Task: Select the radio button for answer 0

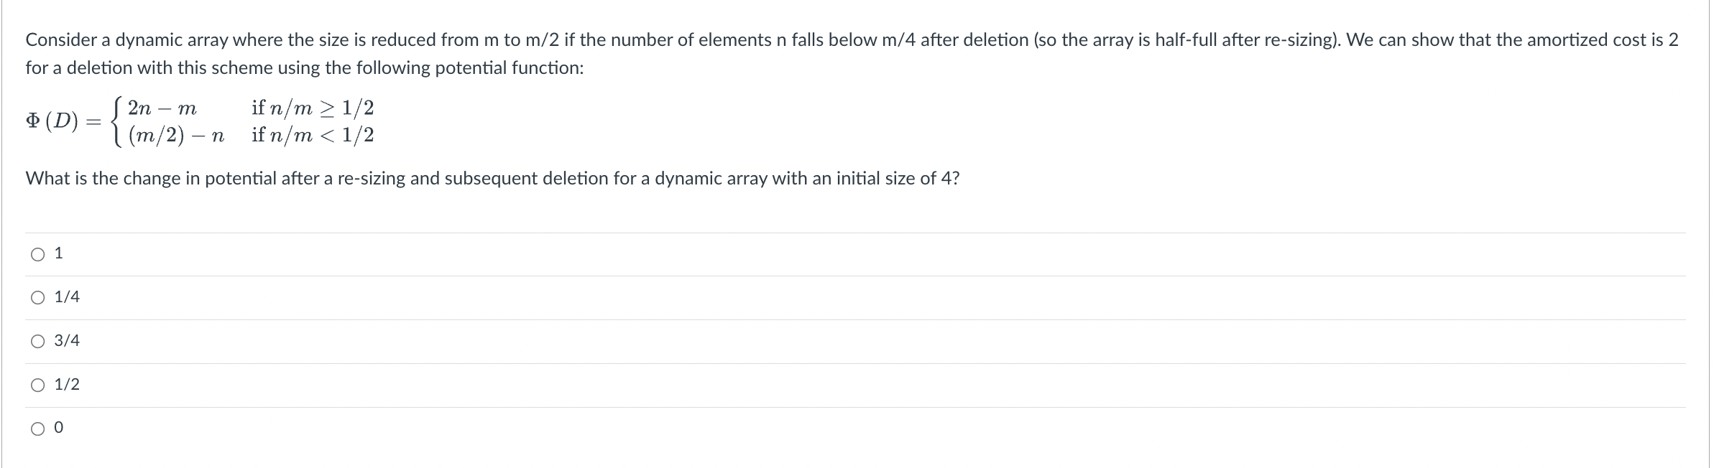Action: click(38, 429)
